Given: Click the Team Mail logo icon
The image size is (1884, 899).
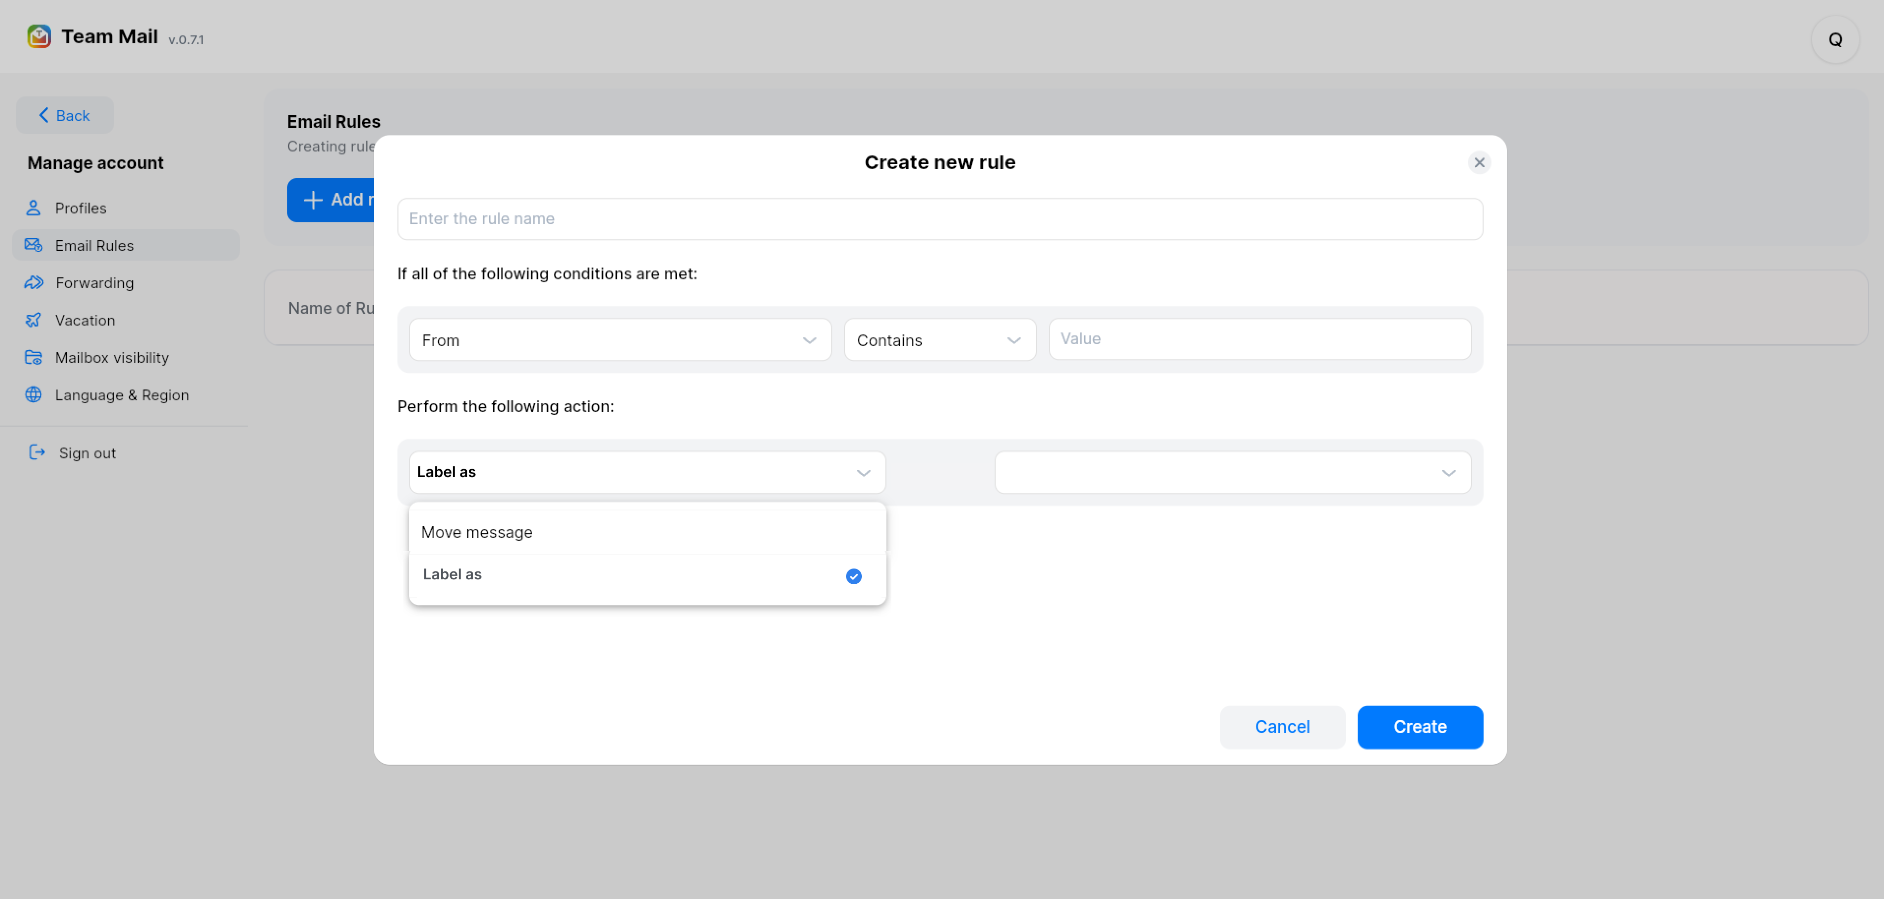Looking at the screenshot, I should 39,36.
